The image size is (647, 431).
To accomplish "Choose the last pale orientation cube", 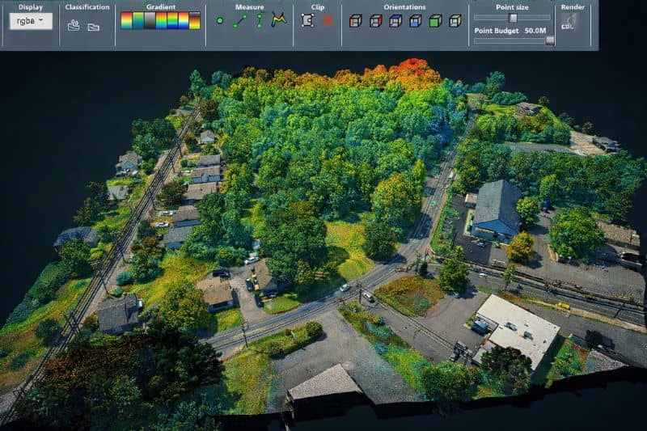I will [x=455, y=21].
